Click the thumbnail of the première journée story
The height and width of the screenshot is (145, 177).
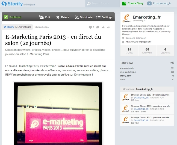126,120
